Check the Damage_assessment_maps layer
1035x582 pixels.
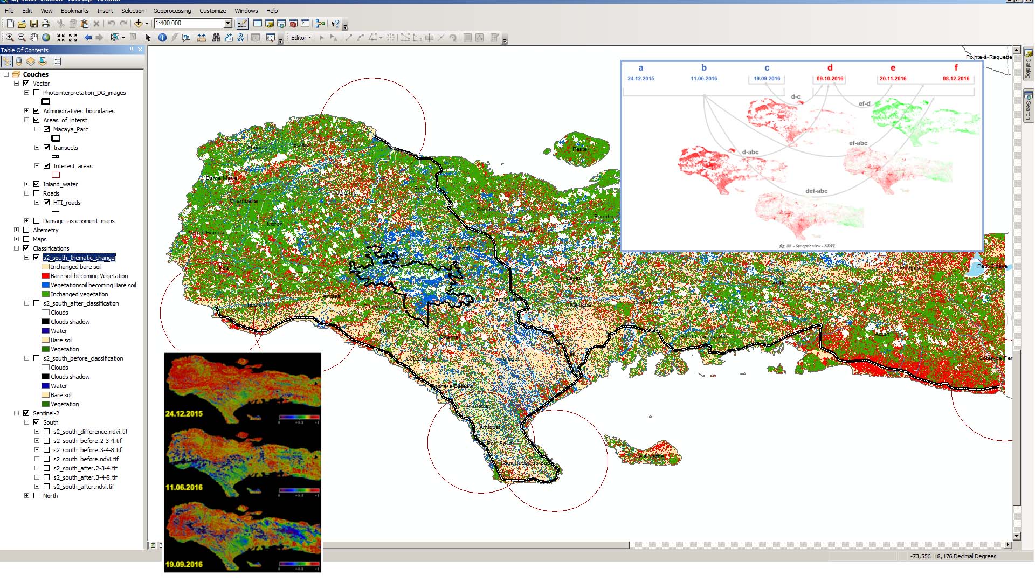[37, 221]
